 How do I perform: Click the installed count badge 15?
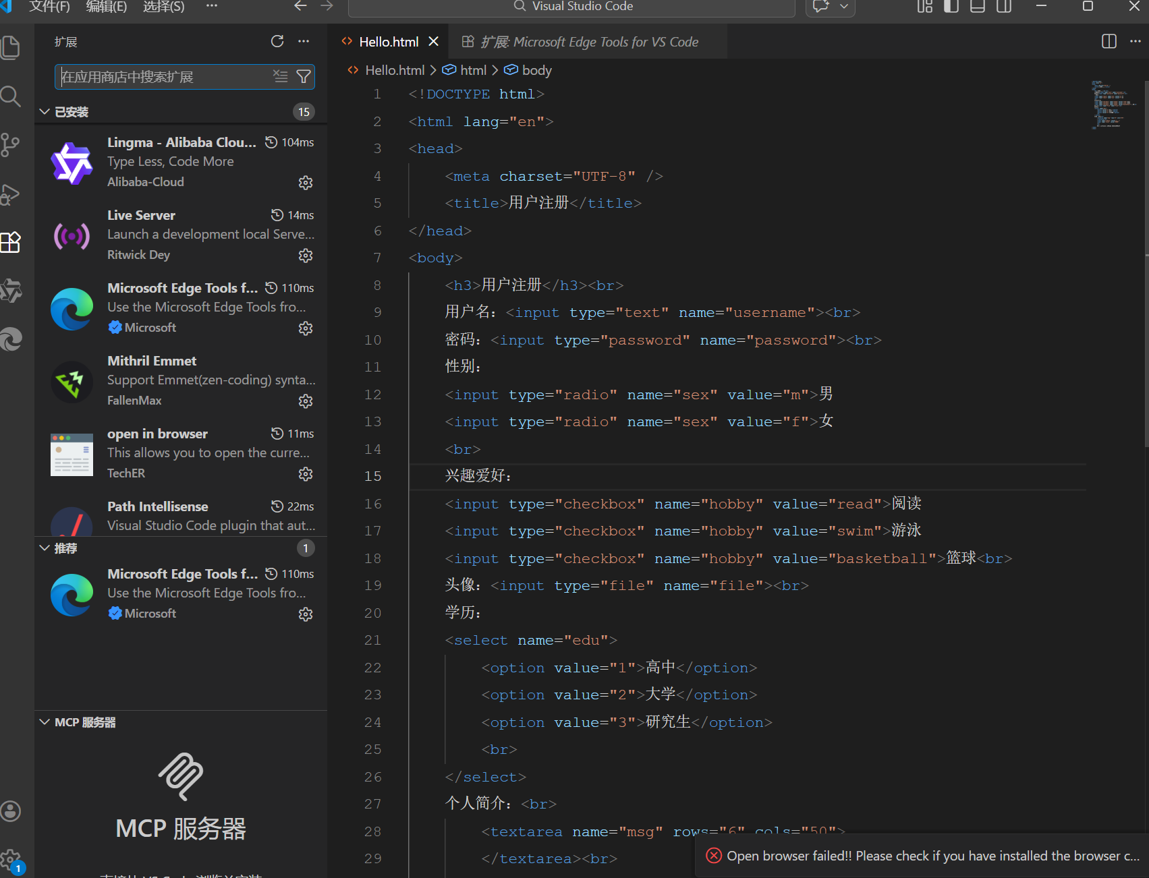tap(304, 112)
